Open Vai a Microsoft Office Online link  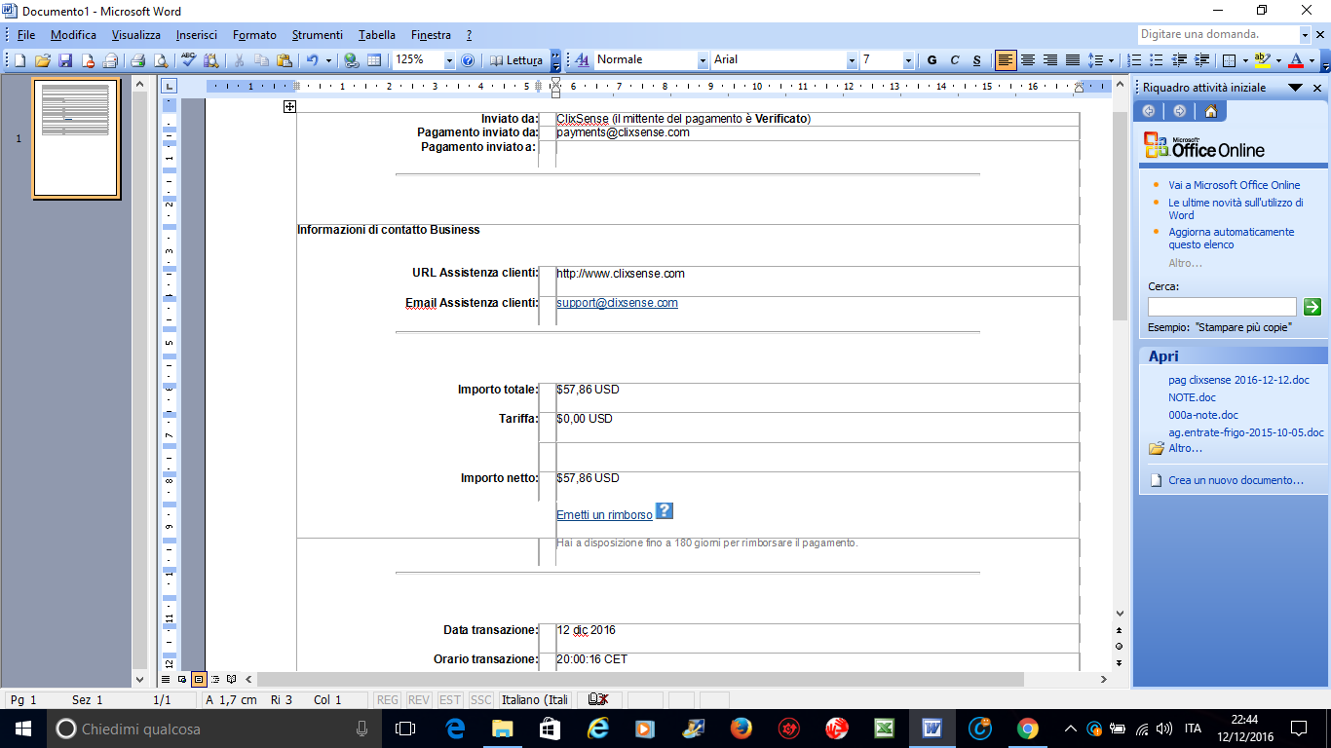(1234, 185)
